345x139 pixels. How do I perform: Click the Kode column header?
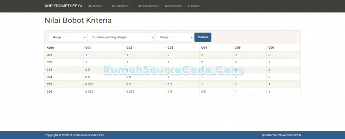click(50, 48)
